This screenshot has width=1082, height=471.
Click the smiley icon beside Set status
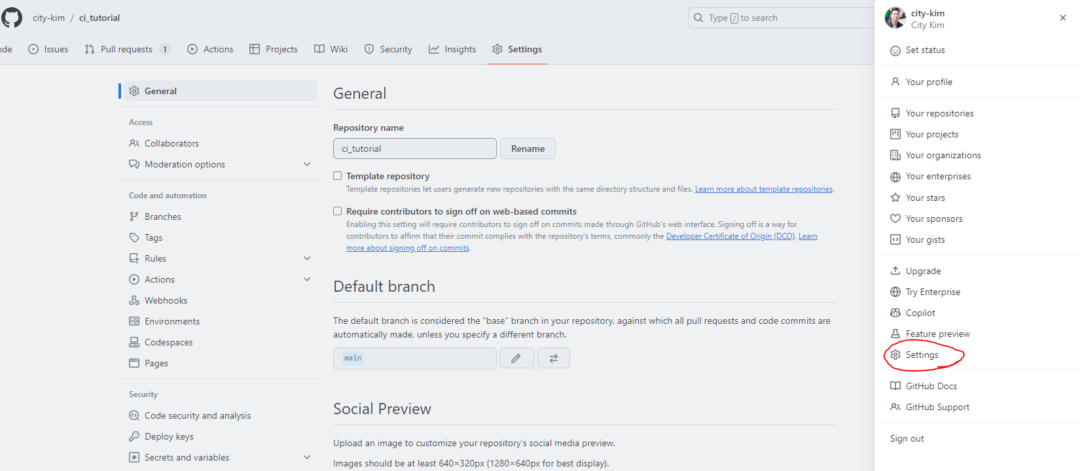point(895,50)
